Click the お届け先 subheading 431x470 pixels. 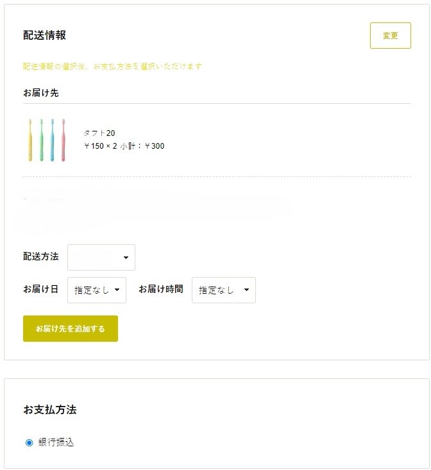point(41,93)
